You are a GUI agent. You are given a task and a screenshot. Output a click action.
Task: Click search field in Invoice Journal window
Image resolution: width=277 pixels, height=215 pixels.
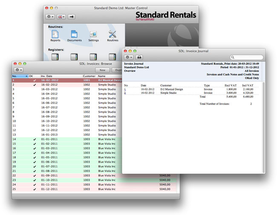coord(247,57)
